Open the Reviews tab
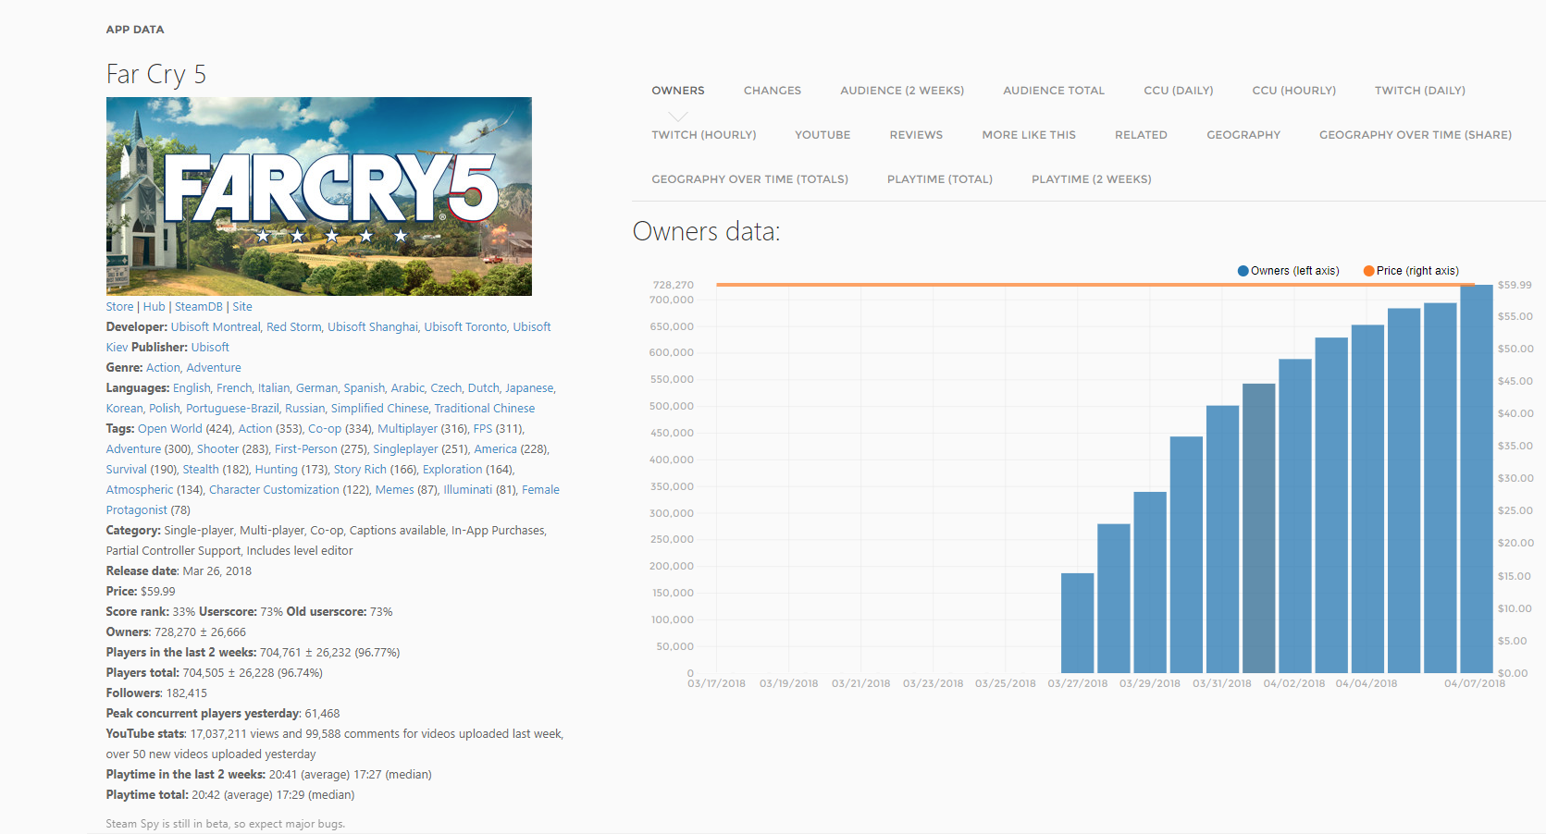1546x834 pixels. pos(916,135)
